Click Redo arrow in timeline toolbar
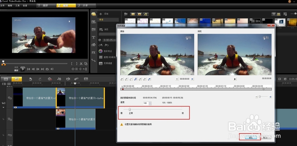Image resolution: width=297 pixels, height=146 pixels. coord(40,79)
